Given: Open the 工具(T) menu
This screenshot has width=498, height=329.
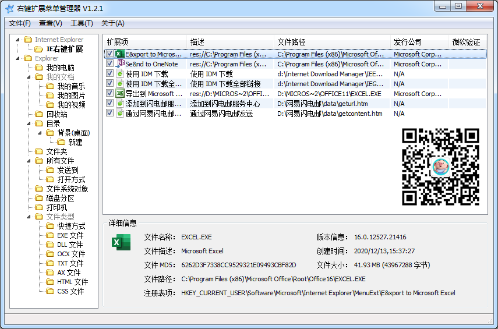Looking at the screenshot, I should (x=82, y=23).
